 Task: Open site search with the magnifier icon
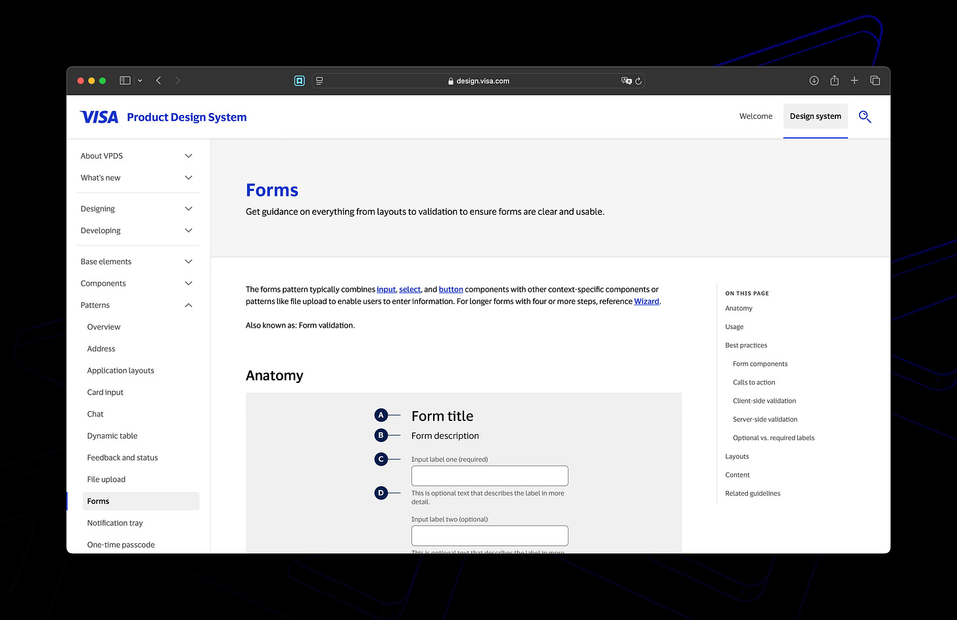(865, 117)
